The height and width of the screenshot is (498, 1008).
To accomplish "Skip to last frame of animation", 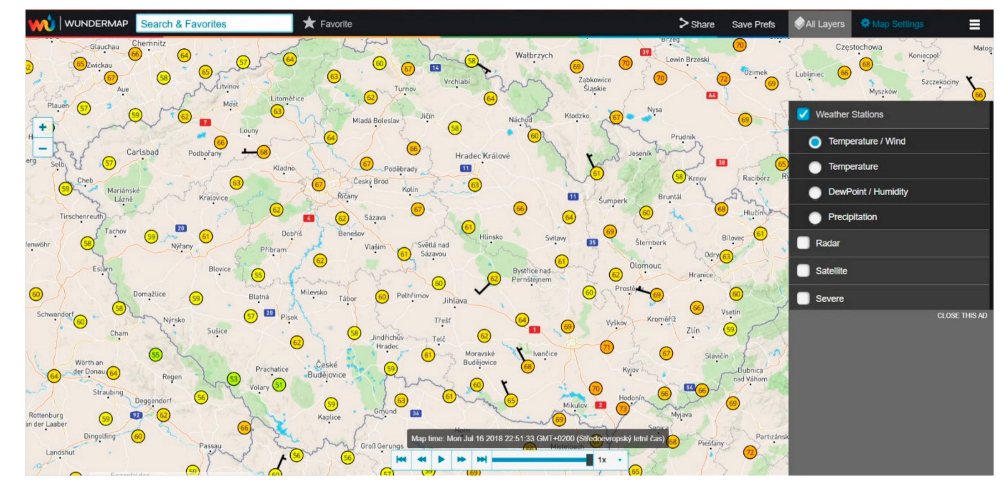I will pyautogui.click(x=481, y=459).
